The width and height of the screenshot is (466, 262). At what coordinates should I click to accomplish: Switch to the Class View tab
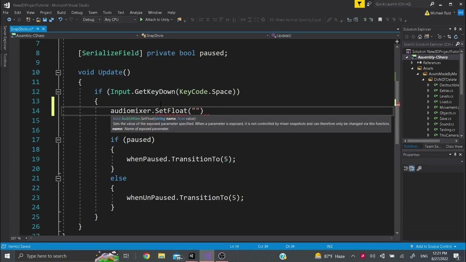pos(454,146)
